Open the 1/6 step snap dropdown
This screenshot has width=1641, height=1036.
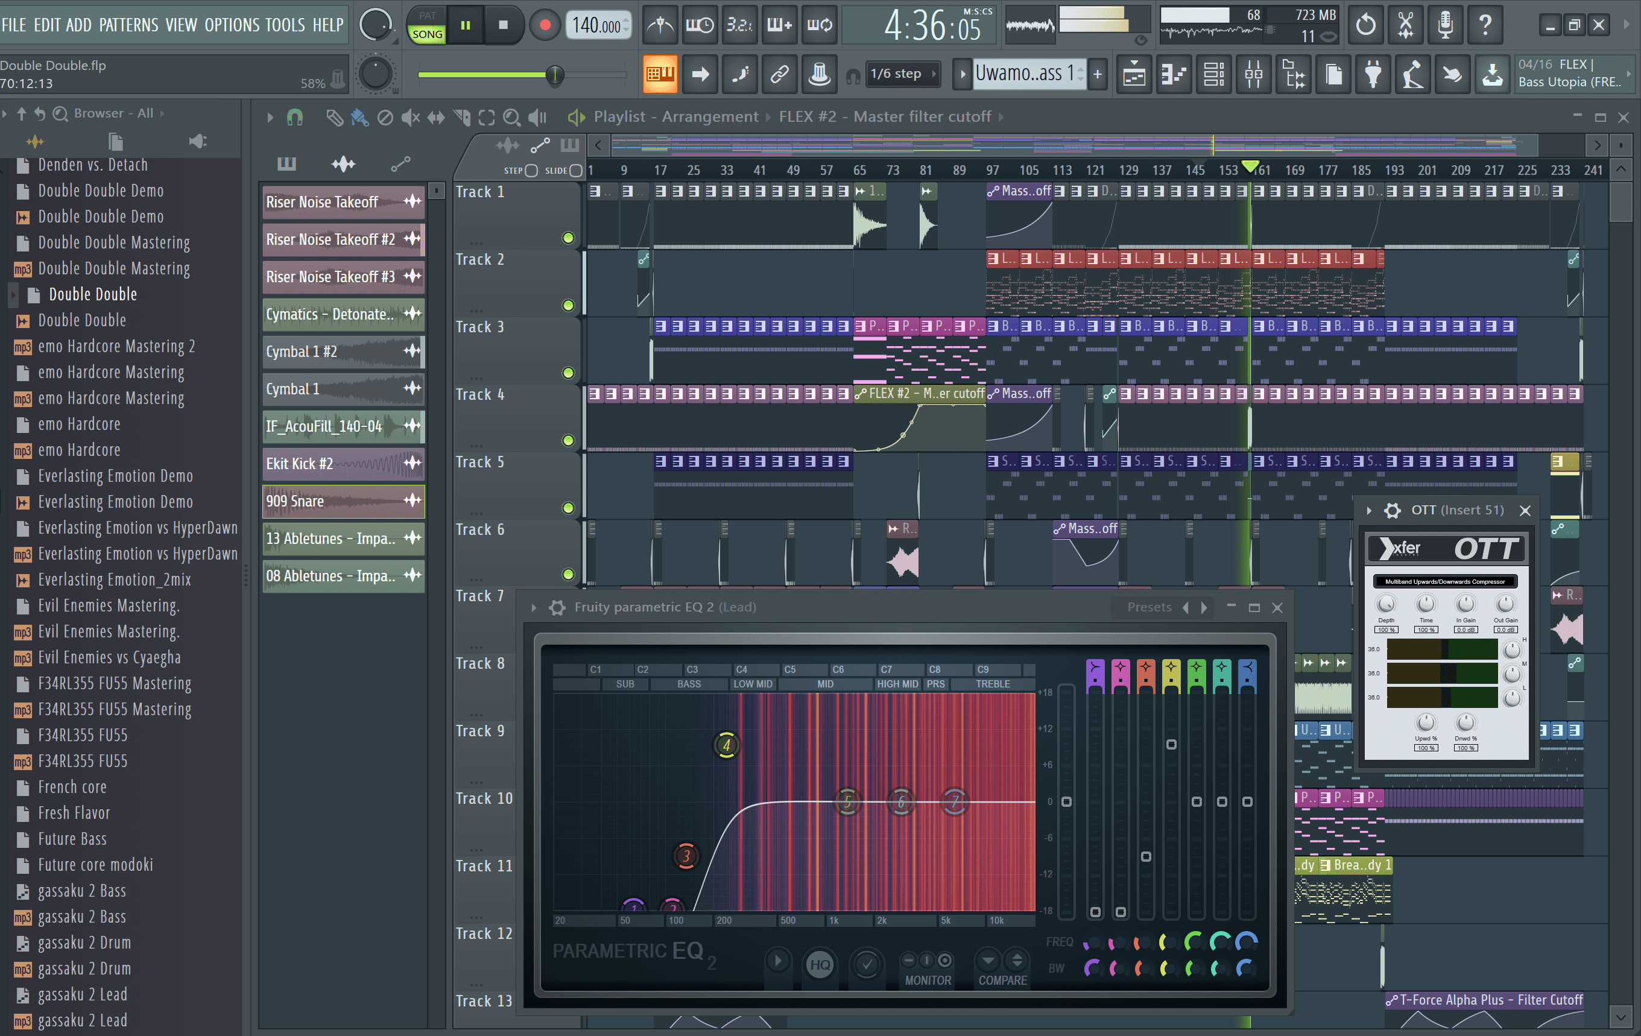tap(903, 74)
